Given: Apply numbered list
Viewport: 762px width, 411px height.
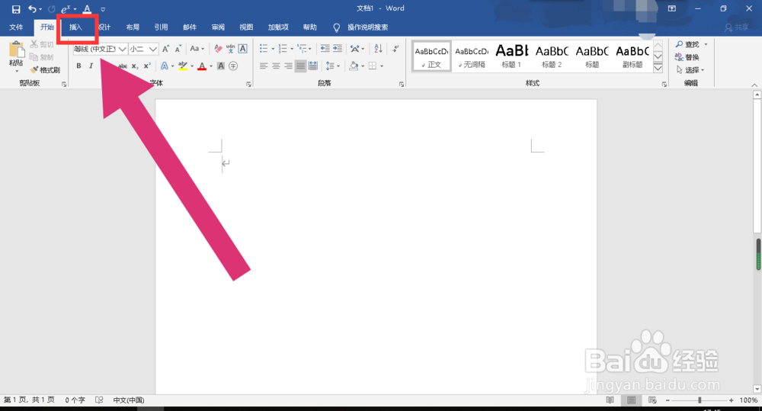Looking at the screenshot, I should 283,49.
